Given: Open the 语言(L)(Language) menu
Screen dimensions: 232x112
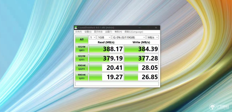Looking at the screenshot, I should coord(134,32).
